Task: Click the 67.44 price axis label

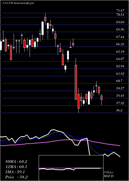Action: tap(120, 37)
